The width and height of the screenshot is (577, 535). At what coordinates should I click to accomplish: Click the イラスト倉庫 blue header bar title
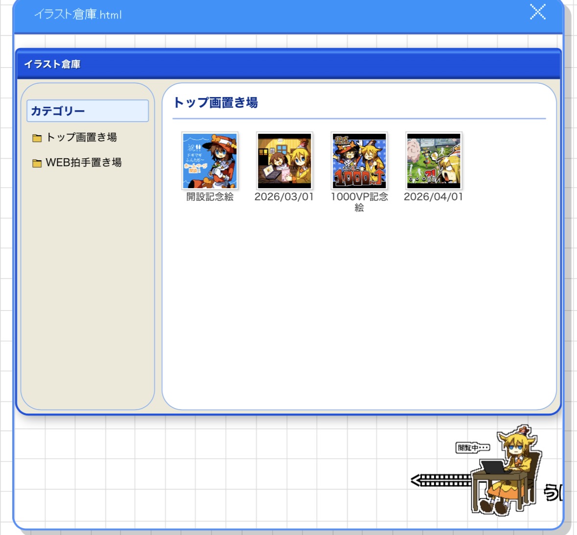52,64
